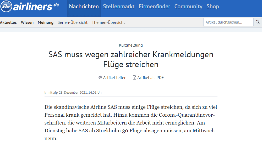Click the airliners.de logo
262x147 pixels.
coord(30,7)
